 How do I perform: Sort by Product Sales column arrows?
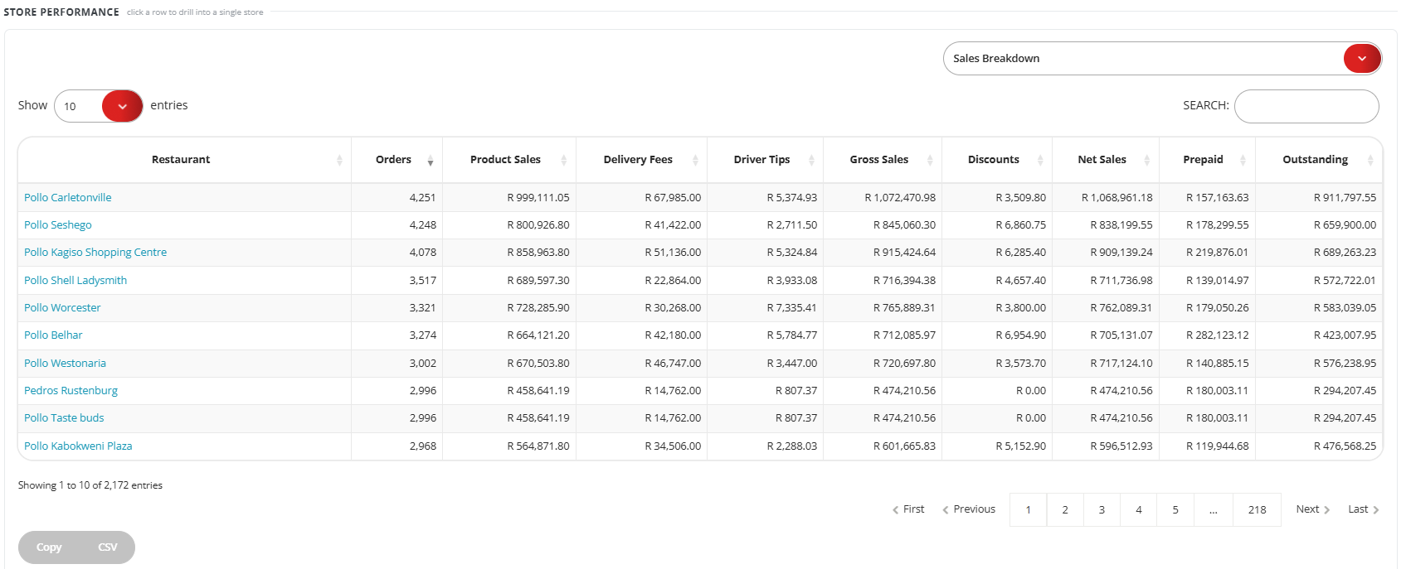(x=564, y=161)
